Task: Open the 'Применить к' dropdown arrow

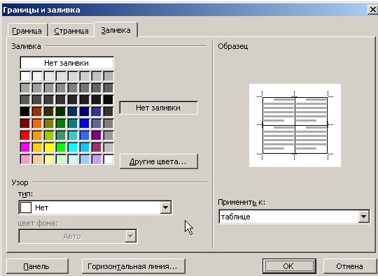Action: [363, 217]
